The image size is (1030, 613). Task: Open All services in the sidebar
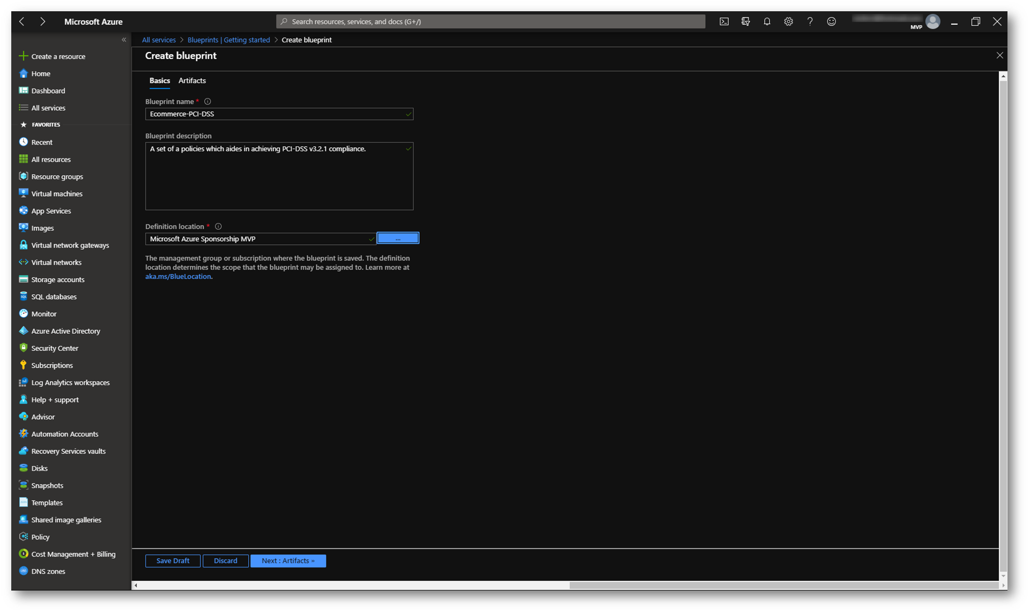[42, 108]
